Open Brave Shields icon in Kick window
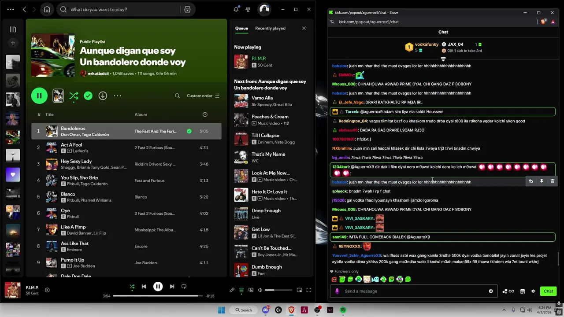The image size is (564, 317). click(544, 22)
